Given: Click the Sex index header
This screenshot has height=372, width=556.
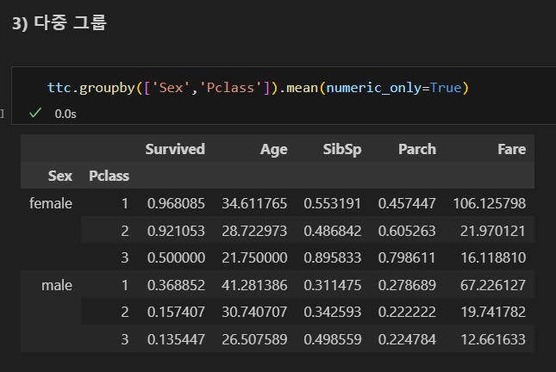Looking at the screenshot, I should pyautogui.click(x=59, y=177).
